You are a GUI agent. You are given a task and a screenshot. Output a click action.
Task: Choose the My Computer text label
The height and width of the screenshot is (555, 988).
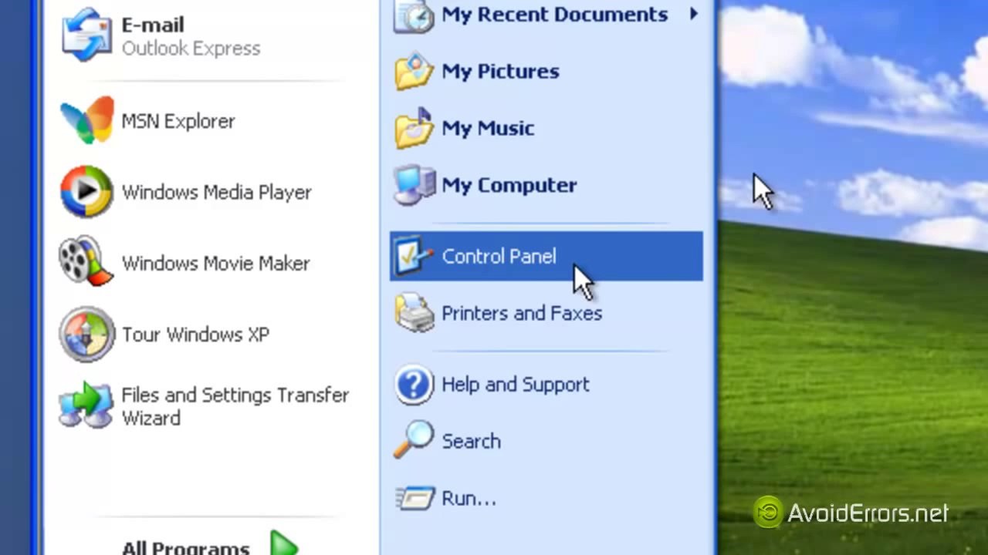coord(509,185)
